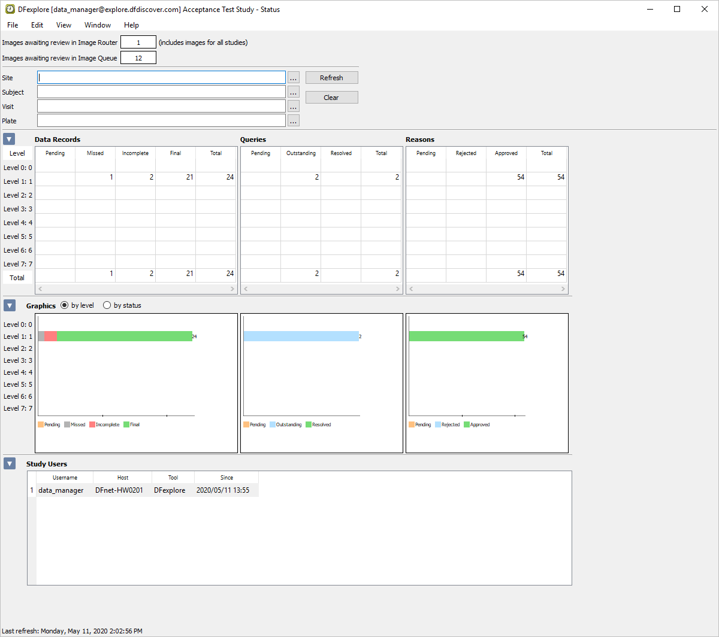
Task: Select the data_manager row in Study Users
Action: (x=60, y=490)
